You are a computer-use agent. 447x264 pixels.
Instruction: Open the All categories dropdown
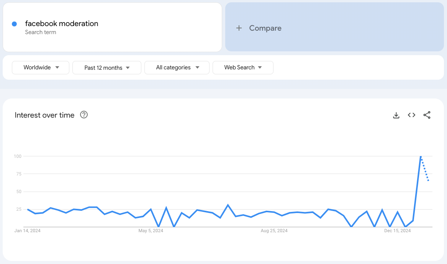click(x=177, y=67)
